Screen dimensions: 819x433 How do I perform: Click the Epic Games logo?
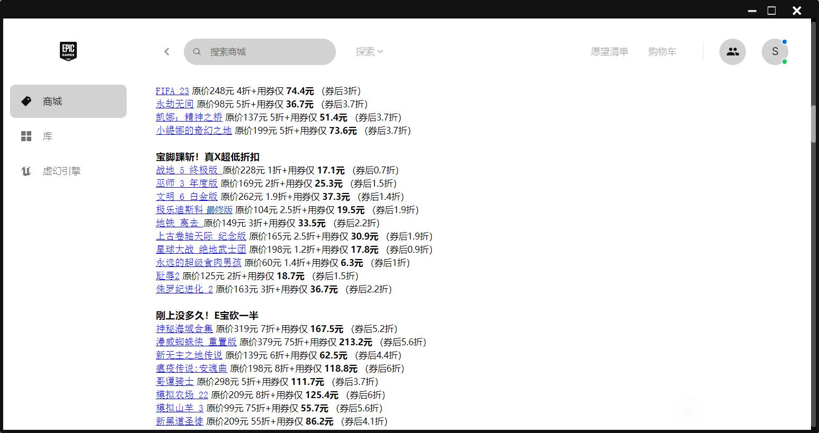pos(68,51)
